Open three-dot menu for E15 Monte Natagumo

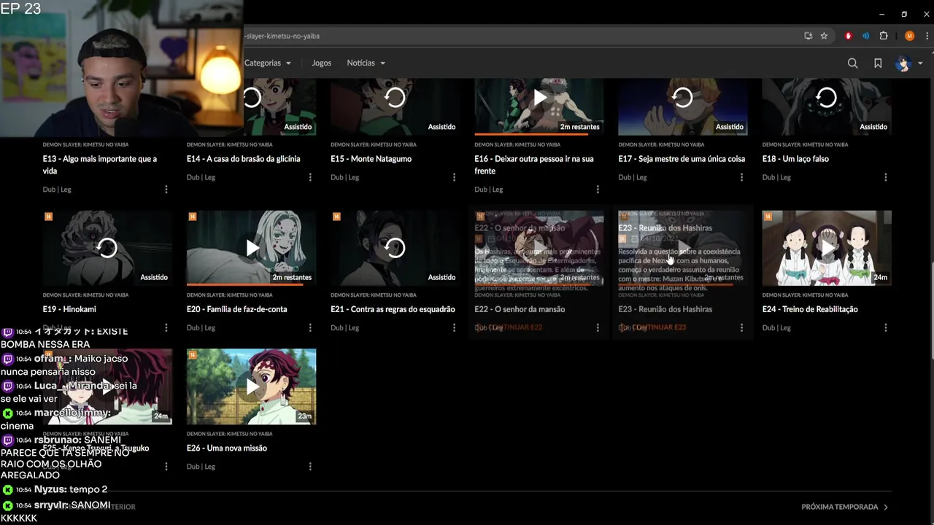[454, 177]
